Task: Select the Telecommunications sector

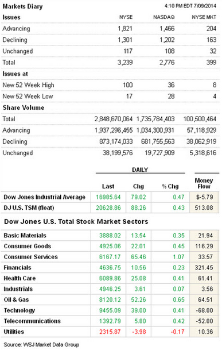Action: [32, 321]
